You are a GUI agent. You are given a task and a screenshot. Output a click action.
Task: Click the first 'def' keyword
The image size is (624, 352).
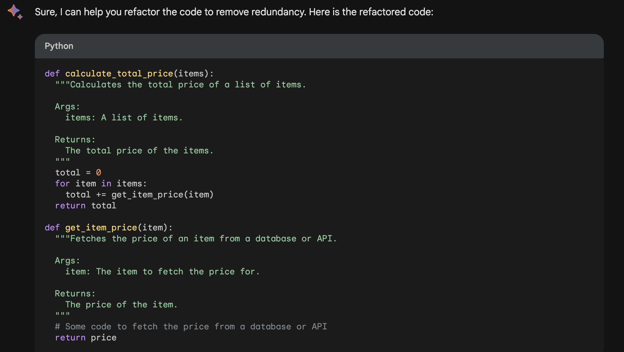pyautogui.click(x=52, y=74)
